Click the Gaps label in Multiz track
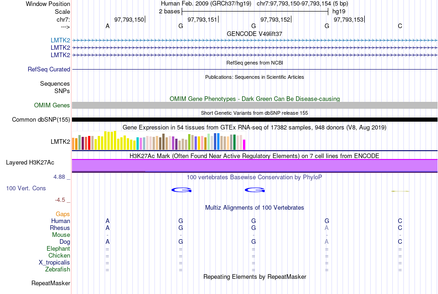The width and height of the screenshot is (438, 294). point(63,214)
